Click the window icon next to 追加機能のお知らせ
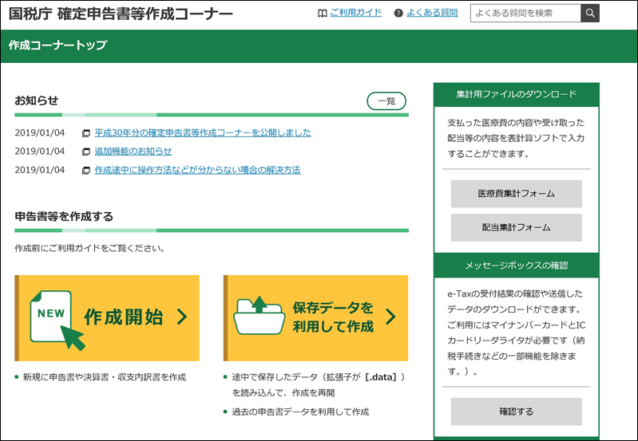 (86, 152)
